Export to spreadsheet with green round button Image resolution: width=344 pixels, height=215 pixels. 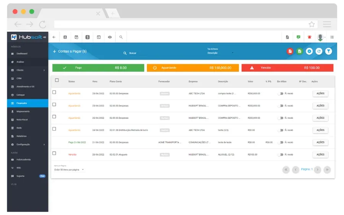coord(300,51)
